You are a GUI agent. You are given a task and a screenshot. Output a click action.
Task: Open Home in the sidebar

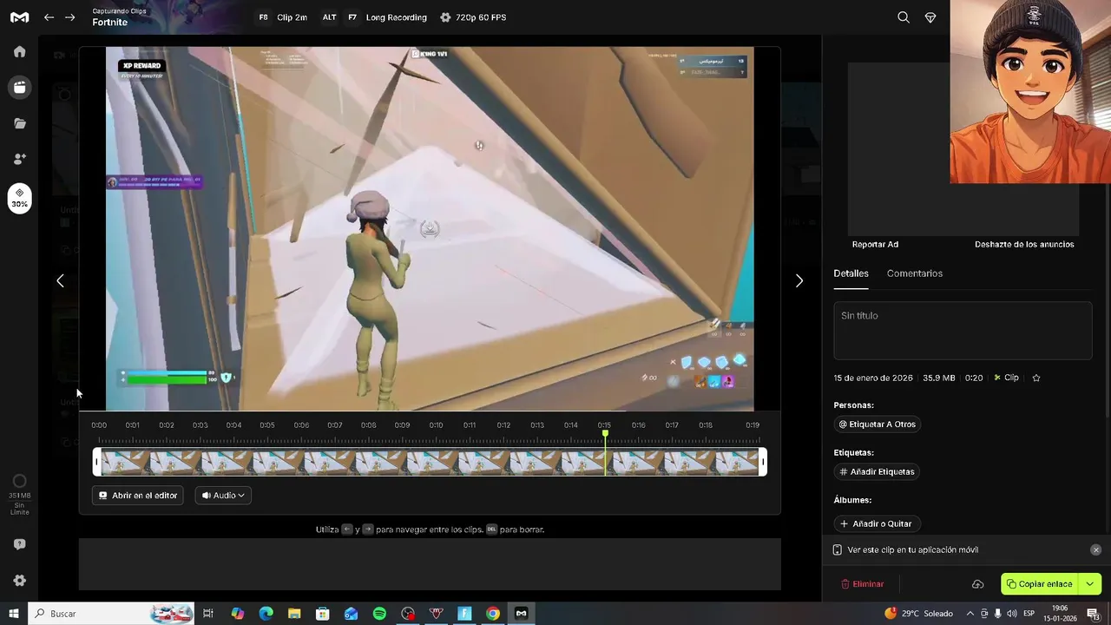click(x=19, y=52)
